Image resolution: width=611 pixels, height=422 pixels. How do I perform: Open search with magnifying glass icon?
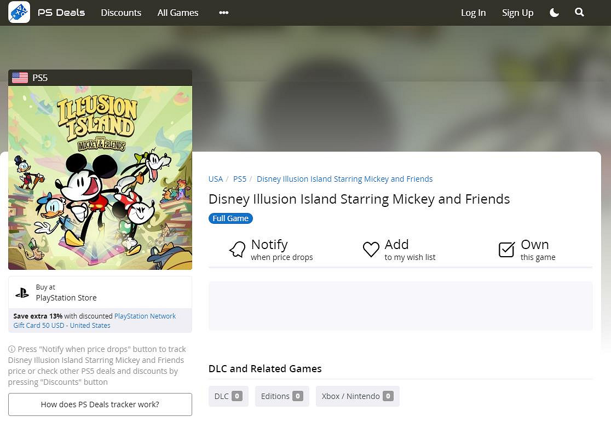tap(579, 13)
